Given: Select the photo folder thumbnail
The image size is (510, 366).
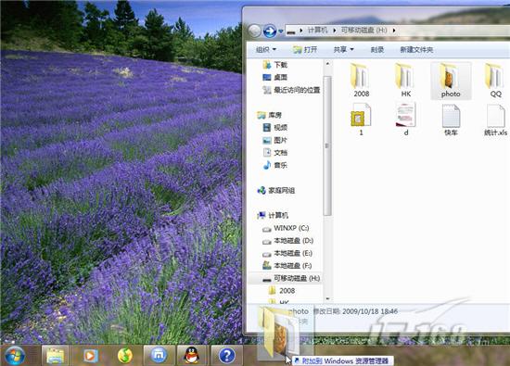Looking at the screenshot, I should (x=451, y=81).
